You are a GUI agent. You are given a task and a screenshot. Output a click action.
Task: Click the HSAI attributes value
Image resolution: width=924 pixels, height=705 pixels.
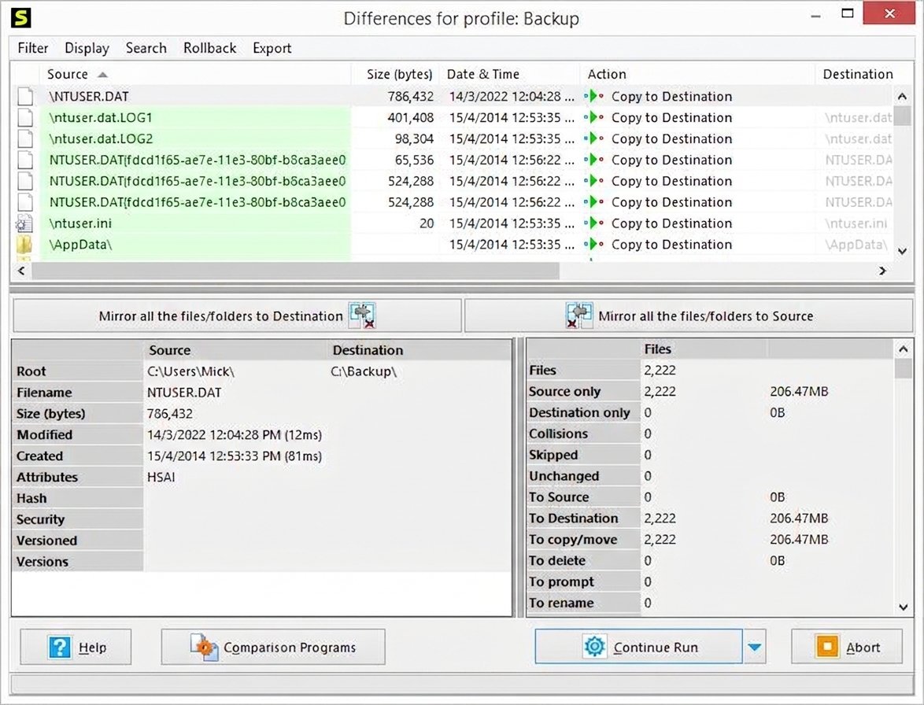click(x=161, y=477)
